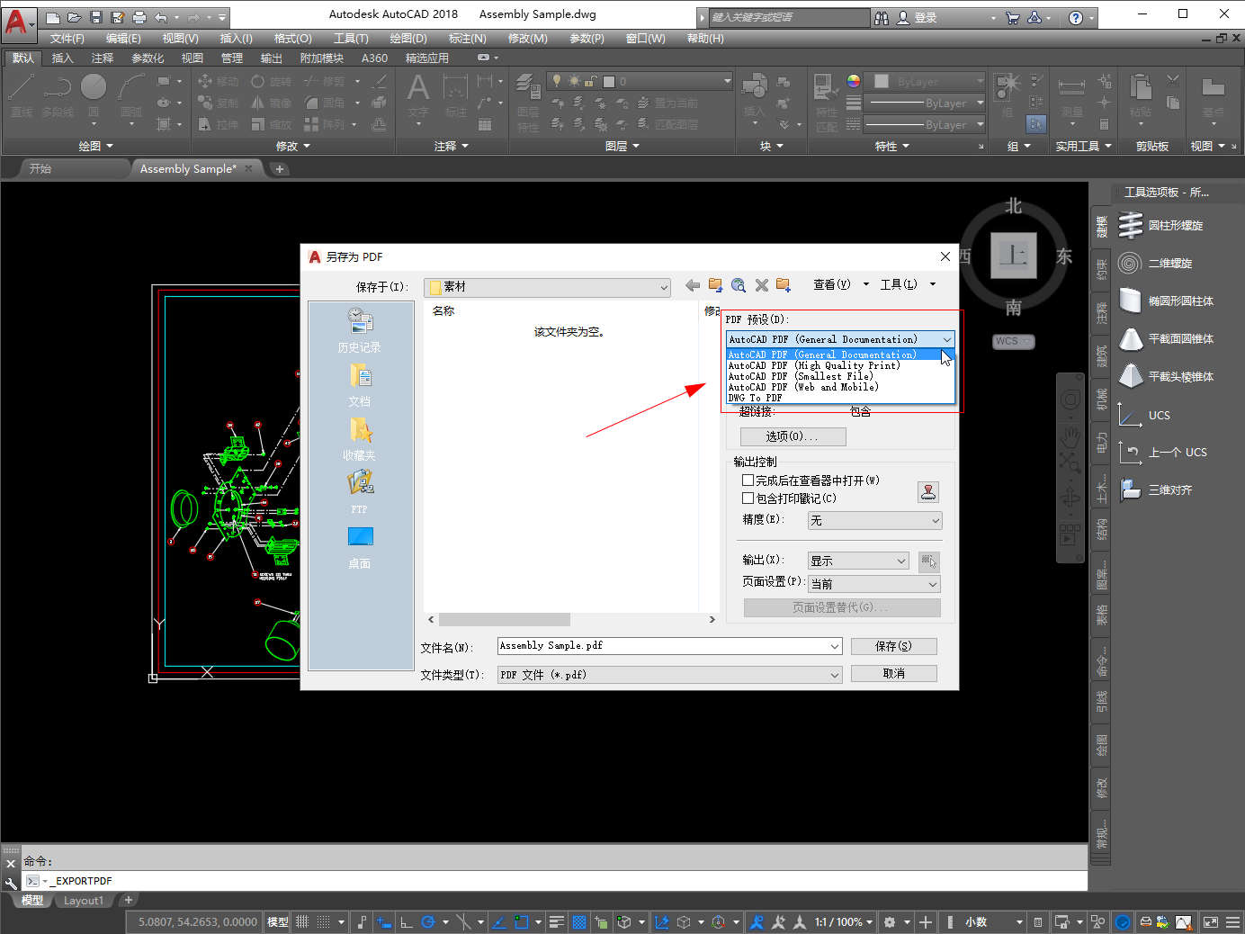This screenshot has height=934, width=1245.
Task: Click the customization menu icon in the status bar
Action: 1232,922
